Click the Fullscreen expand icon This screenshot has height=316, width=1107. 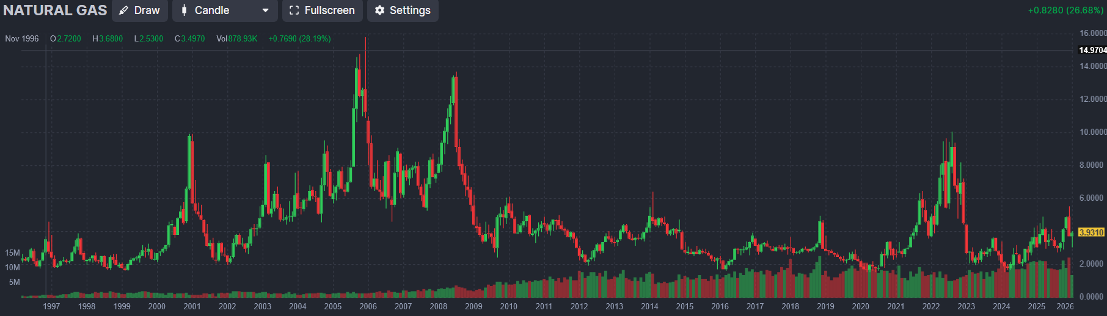[294, 10]
